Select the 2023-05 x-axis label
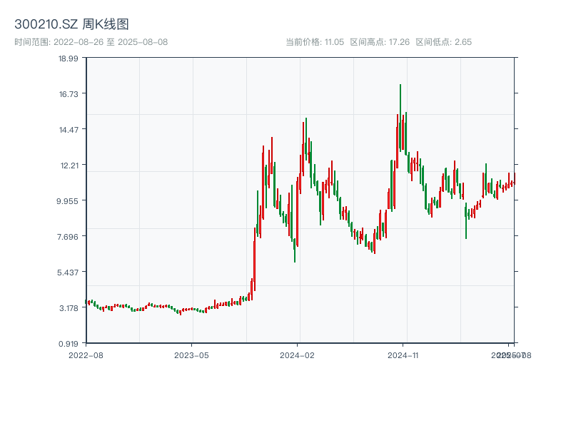Image resolution: width=571 pixels, height=428 pixels. [x=190, y=354]
